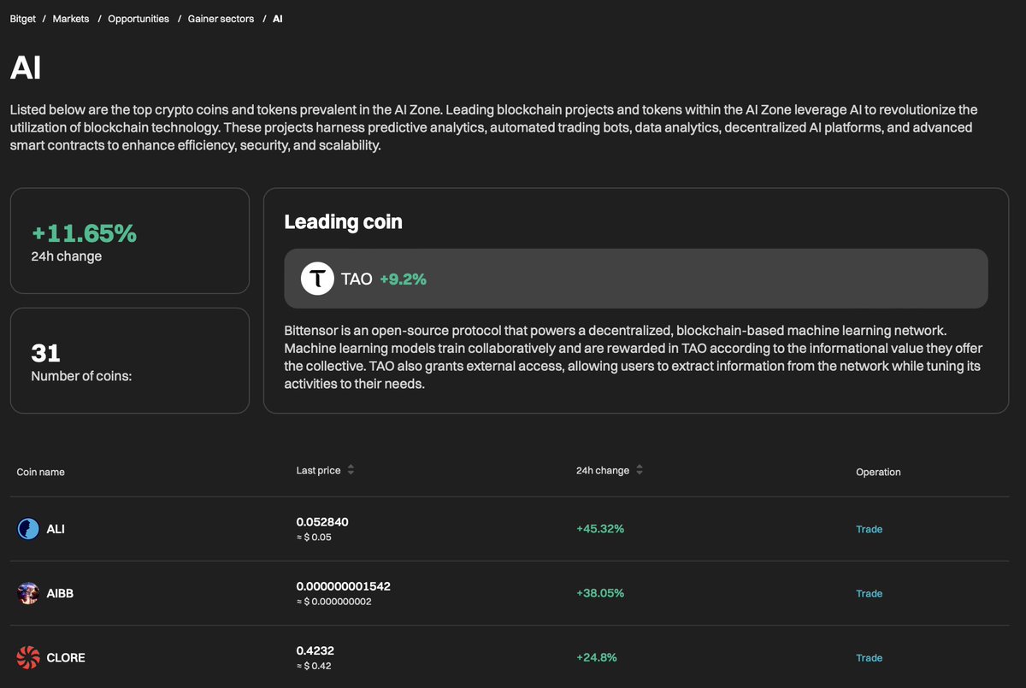Click the ≈ $ 0.05 approximate price

(x=314, y=537)
